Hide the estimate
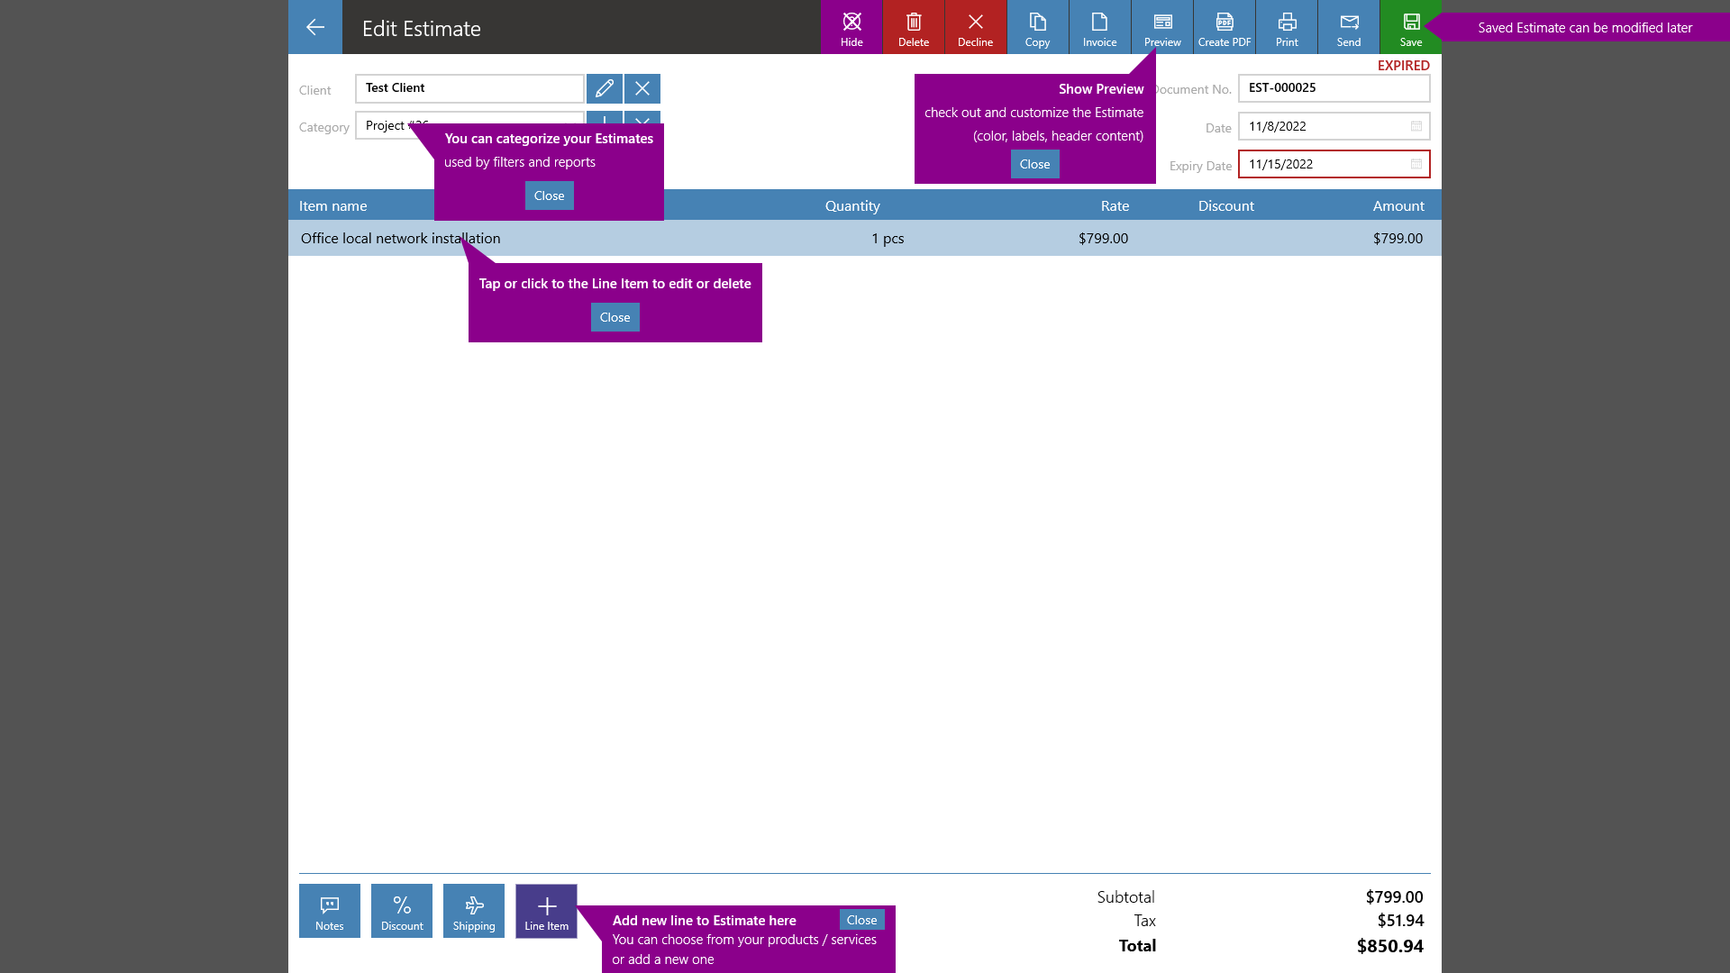Screen dimensions: 1730x973 click(x=851, y=27)
